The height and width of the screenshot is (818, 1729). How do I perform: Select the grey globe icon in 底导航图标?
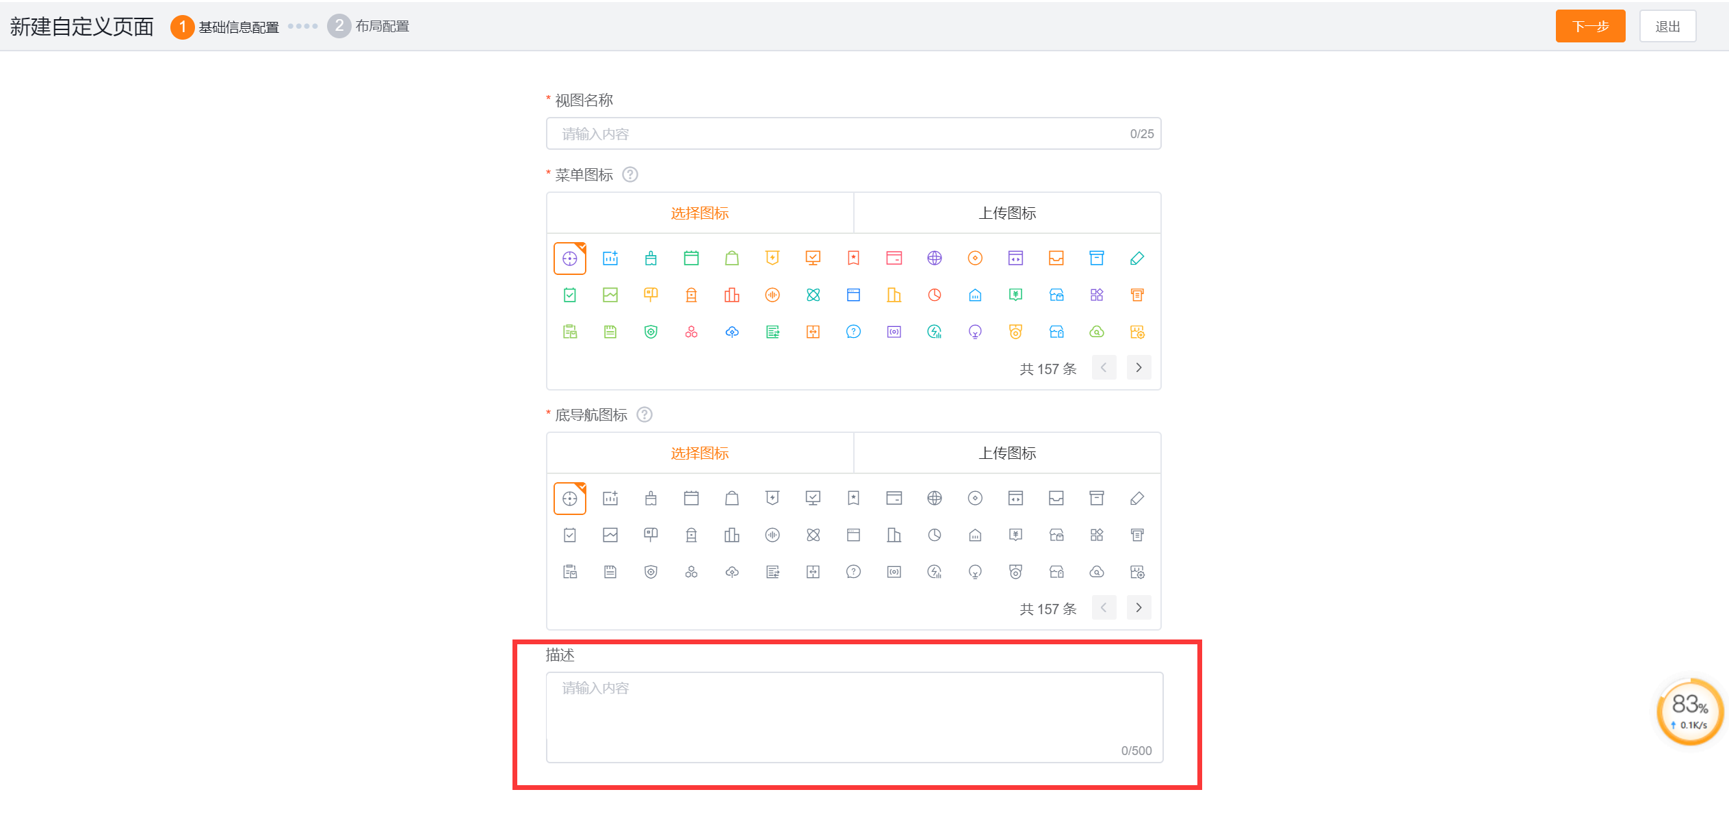click(x=935, y=499)
